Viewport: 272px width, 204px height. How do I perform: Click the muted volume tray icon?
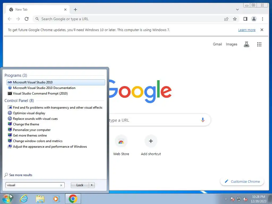point(245,199)
